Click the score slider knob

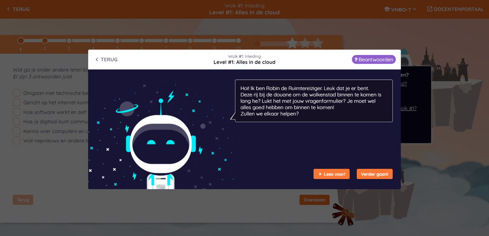pos(257,44)
